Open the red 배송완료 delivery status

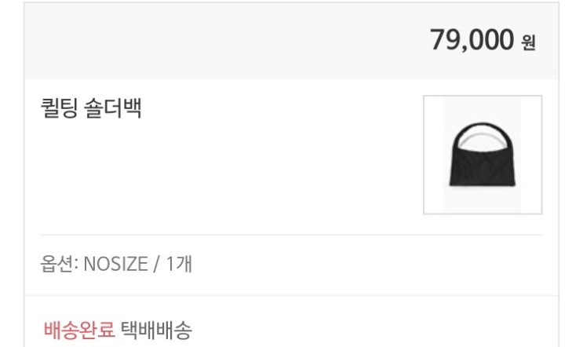click(x=79, y=330)
